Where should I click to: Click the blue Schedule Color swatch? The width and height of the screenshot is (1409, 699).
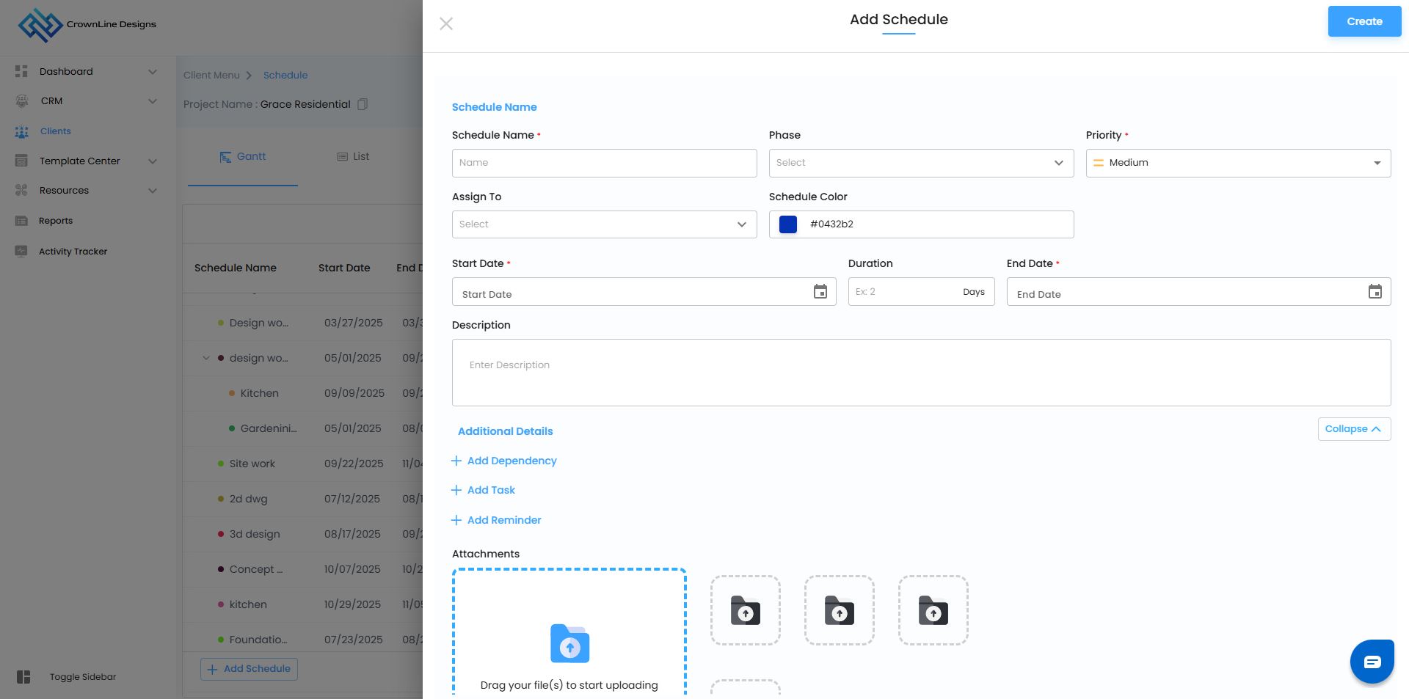(x=788, y=224)
